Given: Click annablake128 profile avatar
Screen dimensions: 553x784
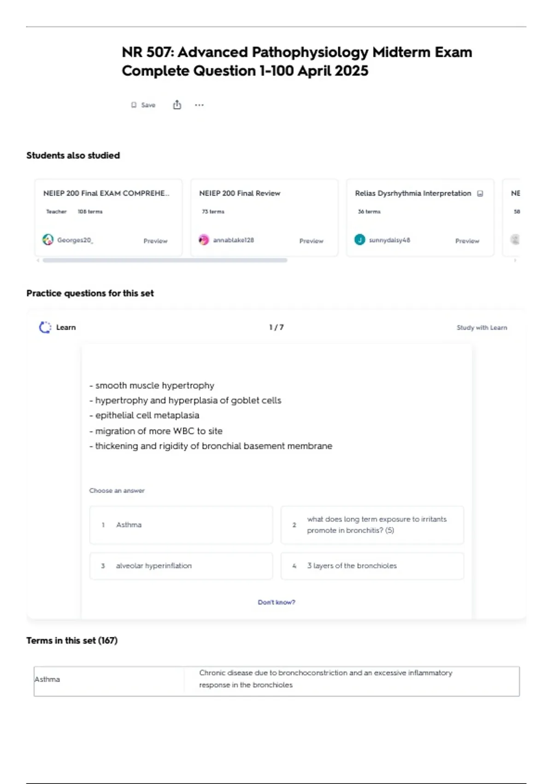Looking at the screenshot, I should point(204,240).
